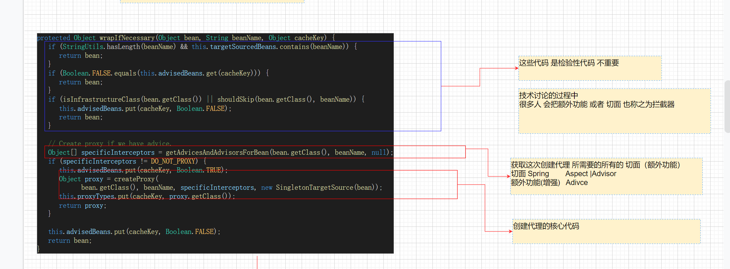Select the note '创建代理的核心代码'

pos(606,231)
